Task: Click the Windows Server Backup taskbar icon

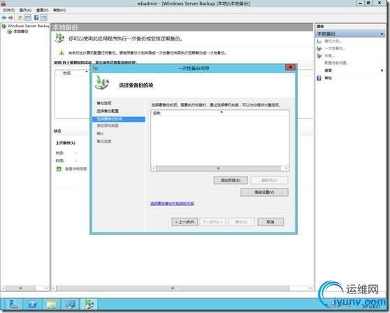Action: pyautogui.click(x=89, y=305)
